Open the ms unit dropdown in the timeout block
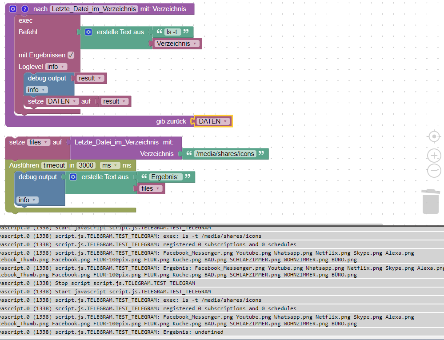The image size is (444, 340). point(110,165)
